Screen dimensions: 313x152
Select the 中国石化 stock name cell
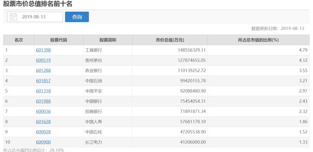click(x=108, y=132)
